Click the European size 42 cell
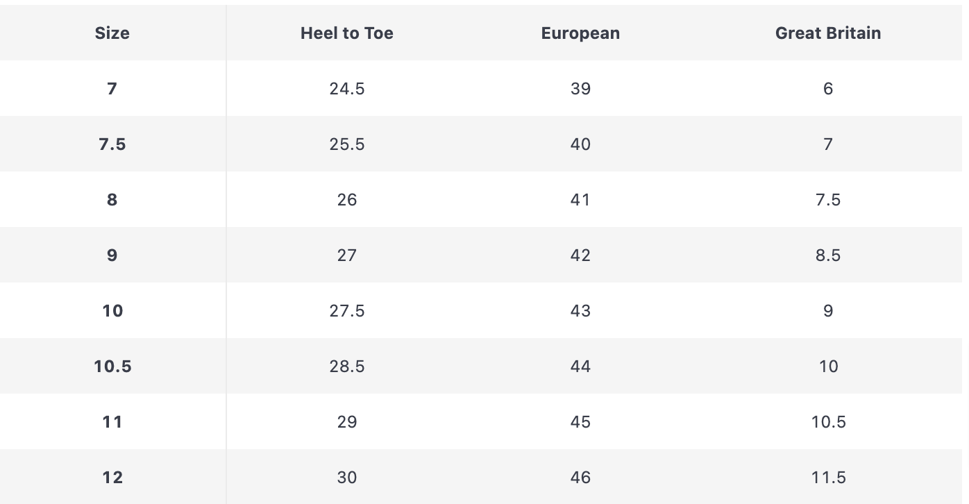 [x=580, y=255]
